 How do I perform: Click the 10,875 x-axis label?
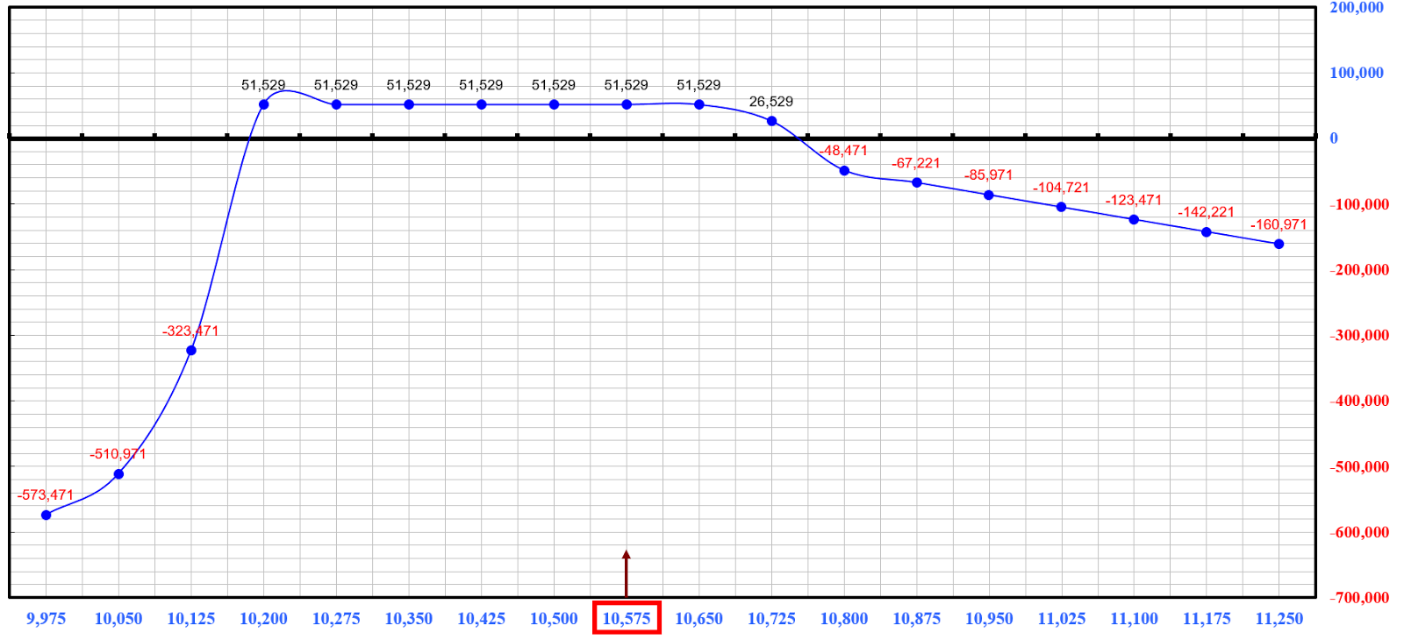(x=916, y=618)
